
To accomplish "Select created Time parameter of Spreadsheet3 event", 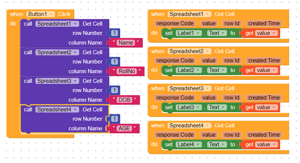I will click(x=264, y=97).
